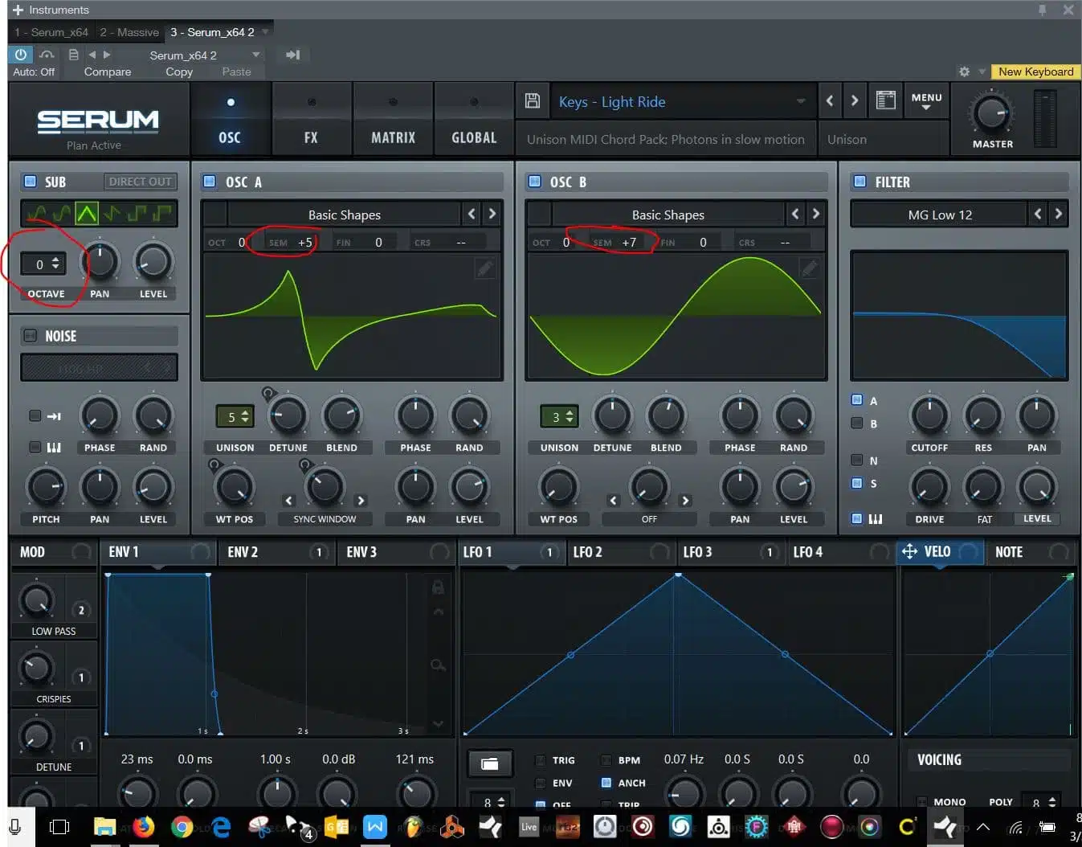Click the Auto: Off button
This screenshot has width=1082, height=847.
tap(34, 72)
